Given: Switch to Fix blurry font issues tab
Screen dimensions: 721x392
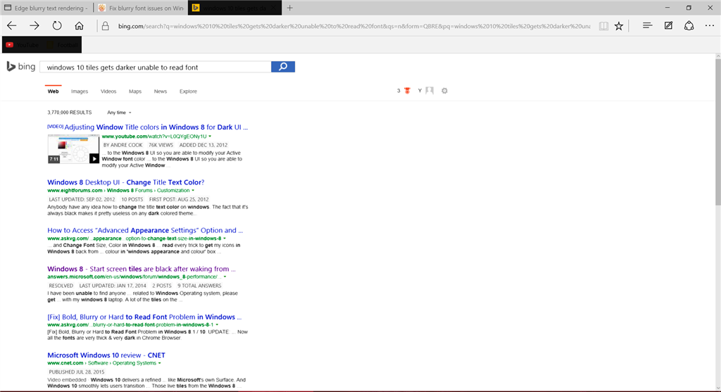Looking at the screenshot, I should [x=141, y=8].
